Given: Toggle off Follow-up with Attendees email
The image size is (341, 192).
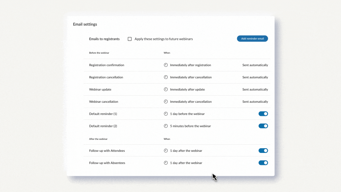Looking at the screenshot, I should pyautogui.click(x=263, y=150).
